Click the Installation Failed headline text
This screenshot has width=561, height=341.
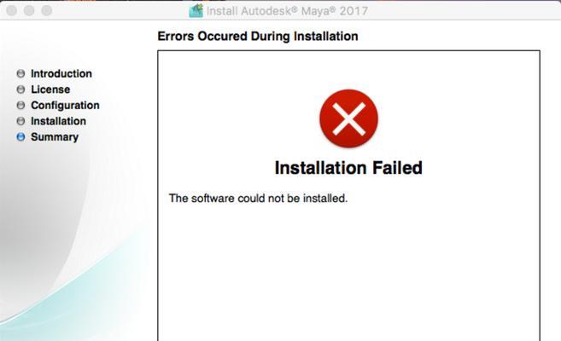[348, 168]
